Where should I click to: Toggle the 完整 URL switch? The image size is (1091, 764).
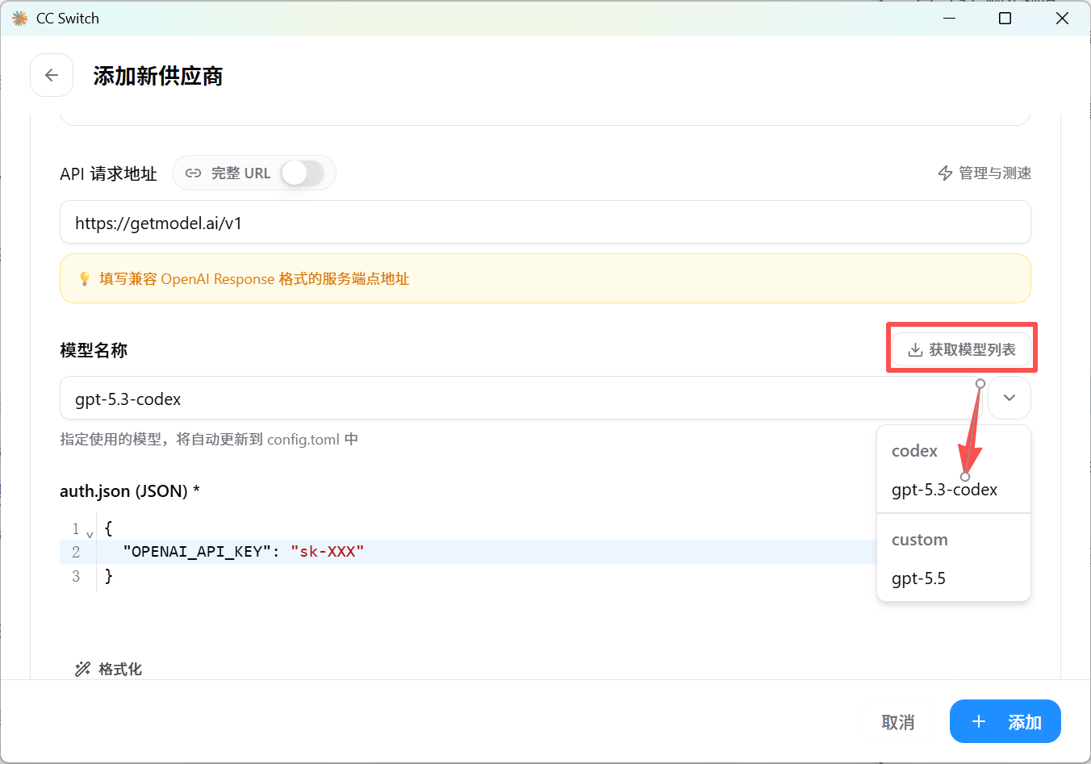303,173
